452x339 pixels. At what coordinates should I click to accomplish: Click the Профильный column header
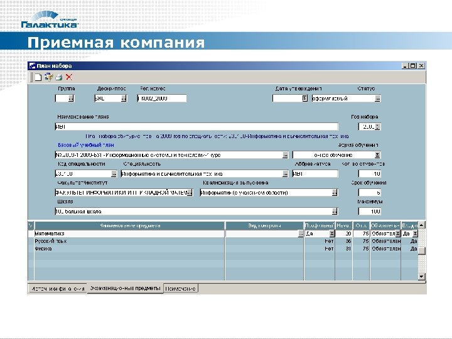pos(320,226)
